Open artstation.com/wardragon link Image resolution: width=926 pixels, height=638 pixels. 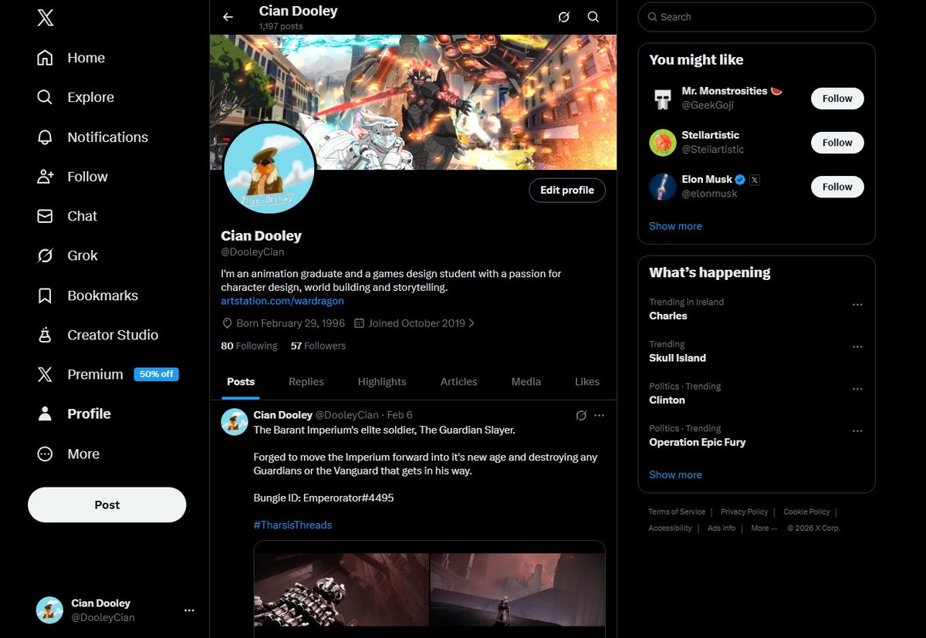282,301
